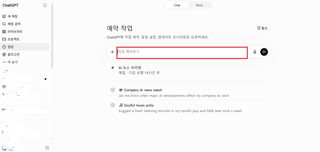Start voice mode with the black waveform button
The height and width of the screenshot is (152, 320).
click(x=264, y=52)
